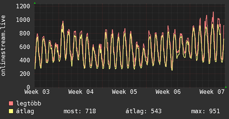Select the átlag legend label beside the yellow swatch
Viewport: 229px width, 119px height.
point(25,112)
